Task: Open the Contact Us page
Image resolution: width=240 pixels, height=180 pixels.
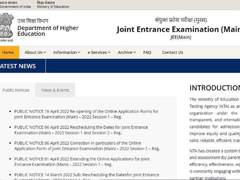Action: 172,52
